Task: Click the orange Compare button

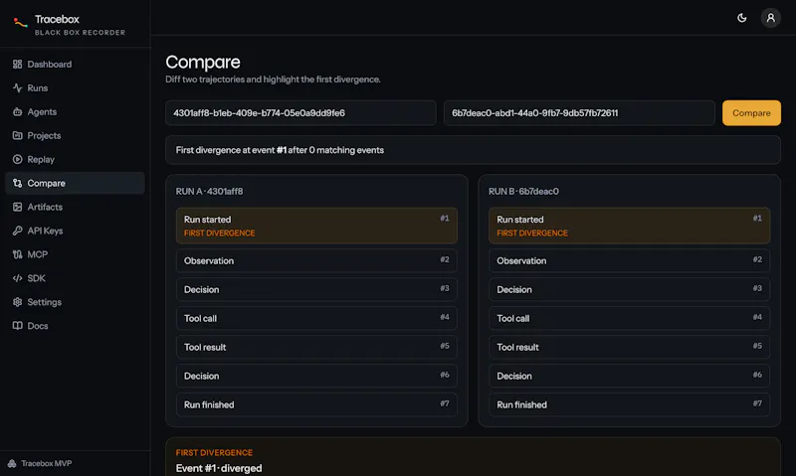Action: pyautogui.click(x=751, y=113)
